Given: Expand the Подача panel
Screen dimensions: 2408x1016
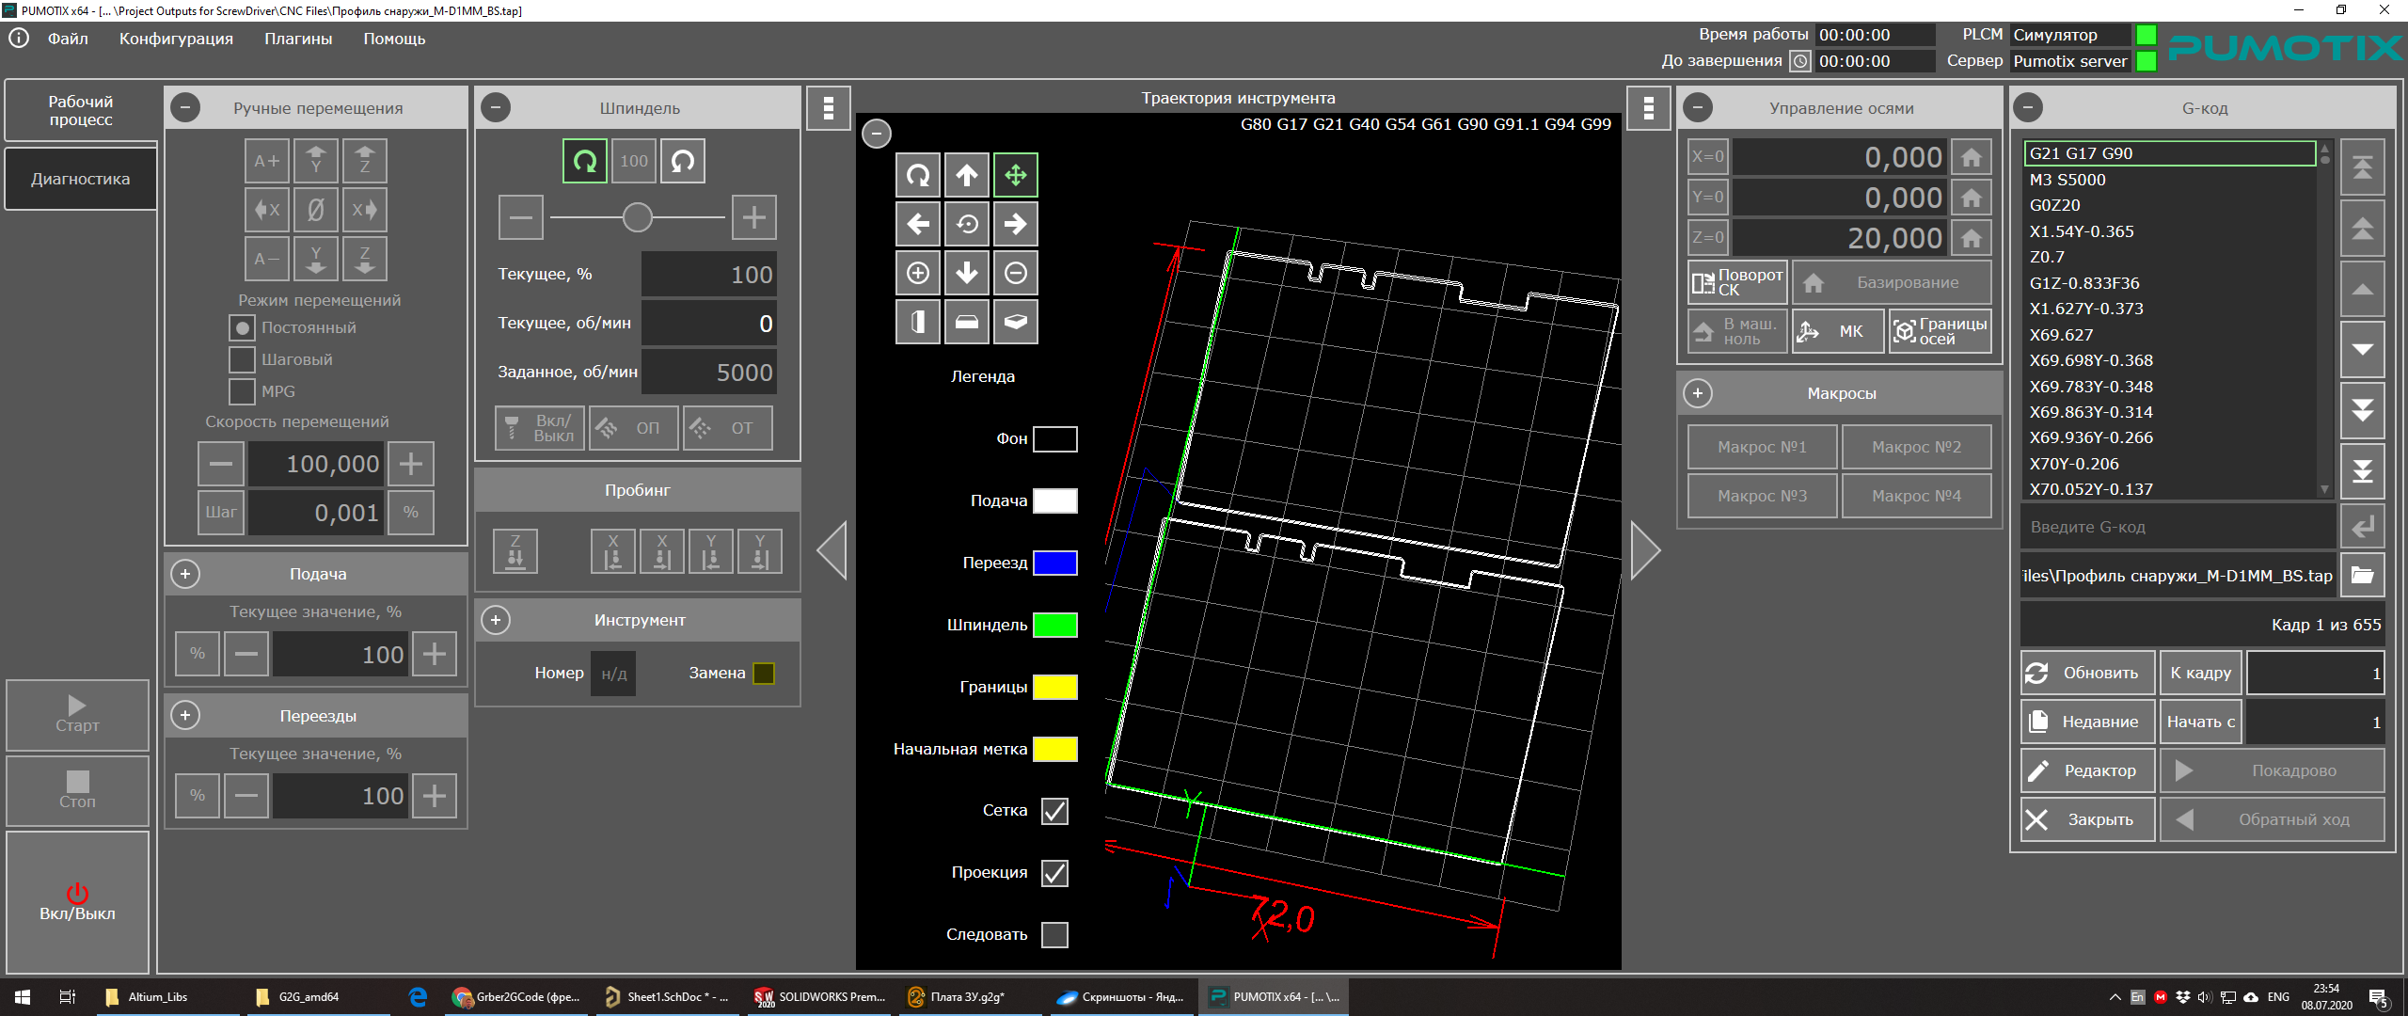Looking at the screenshot, I should tap(185, 574).
